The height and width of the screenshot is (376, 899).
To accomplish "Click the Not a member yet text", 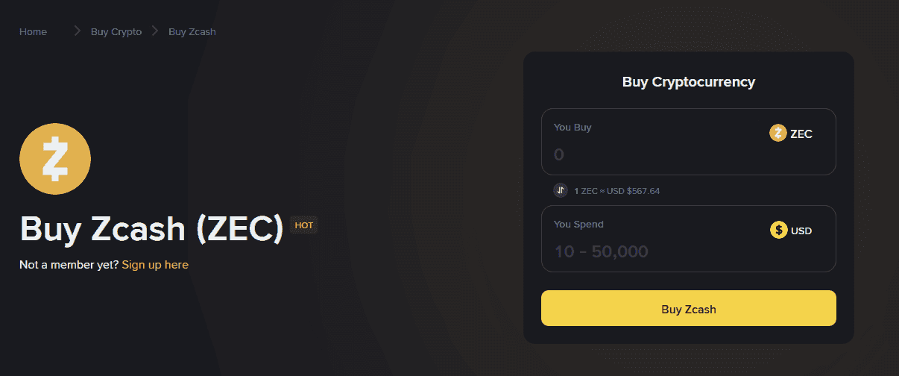I will point(69,265).
